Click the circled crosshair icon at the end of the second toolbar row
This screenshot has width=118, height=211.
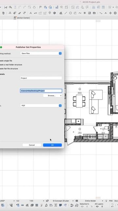coord(115,13)
